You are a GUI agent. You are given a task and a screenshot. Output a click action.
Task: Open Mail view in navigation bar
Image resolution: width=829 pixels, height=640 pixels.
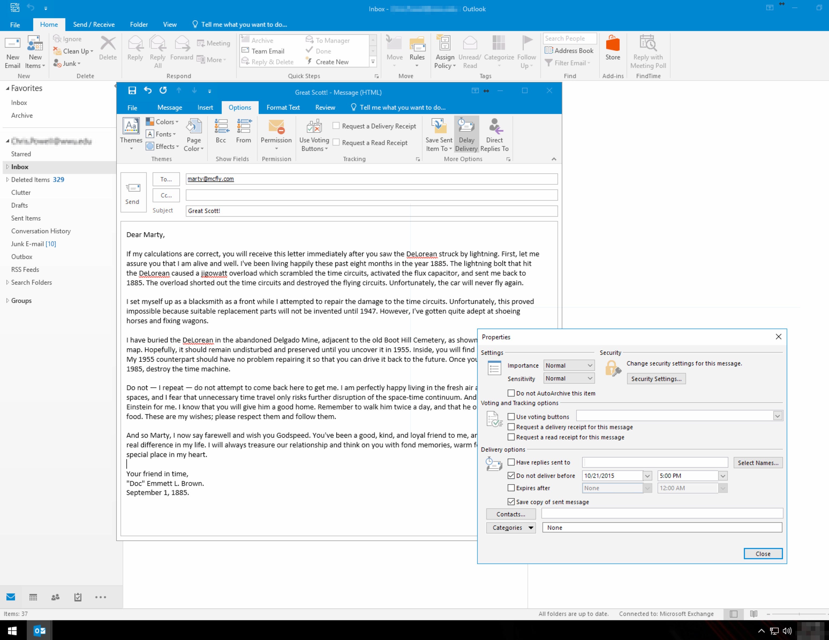(11, 597)
